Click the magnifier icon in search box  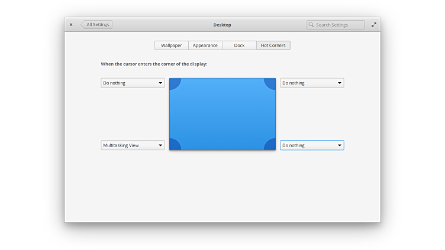[x=311, y=25]
